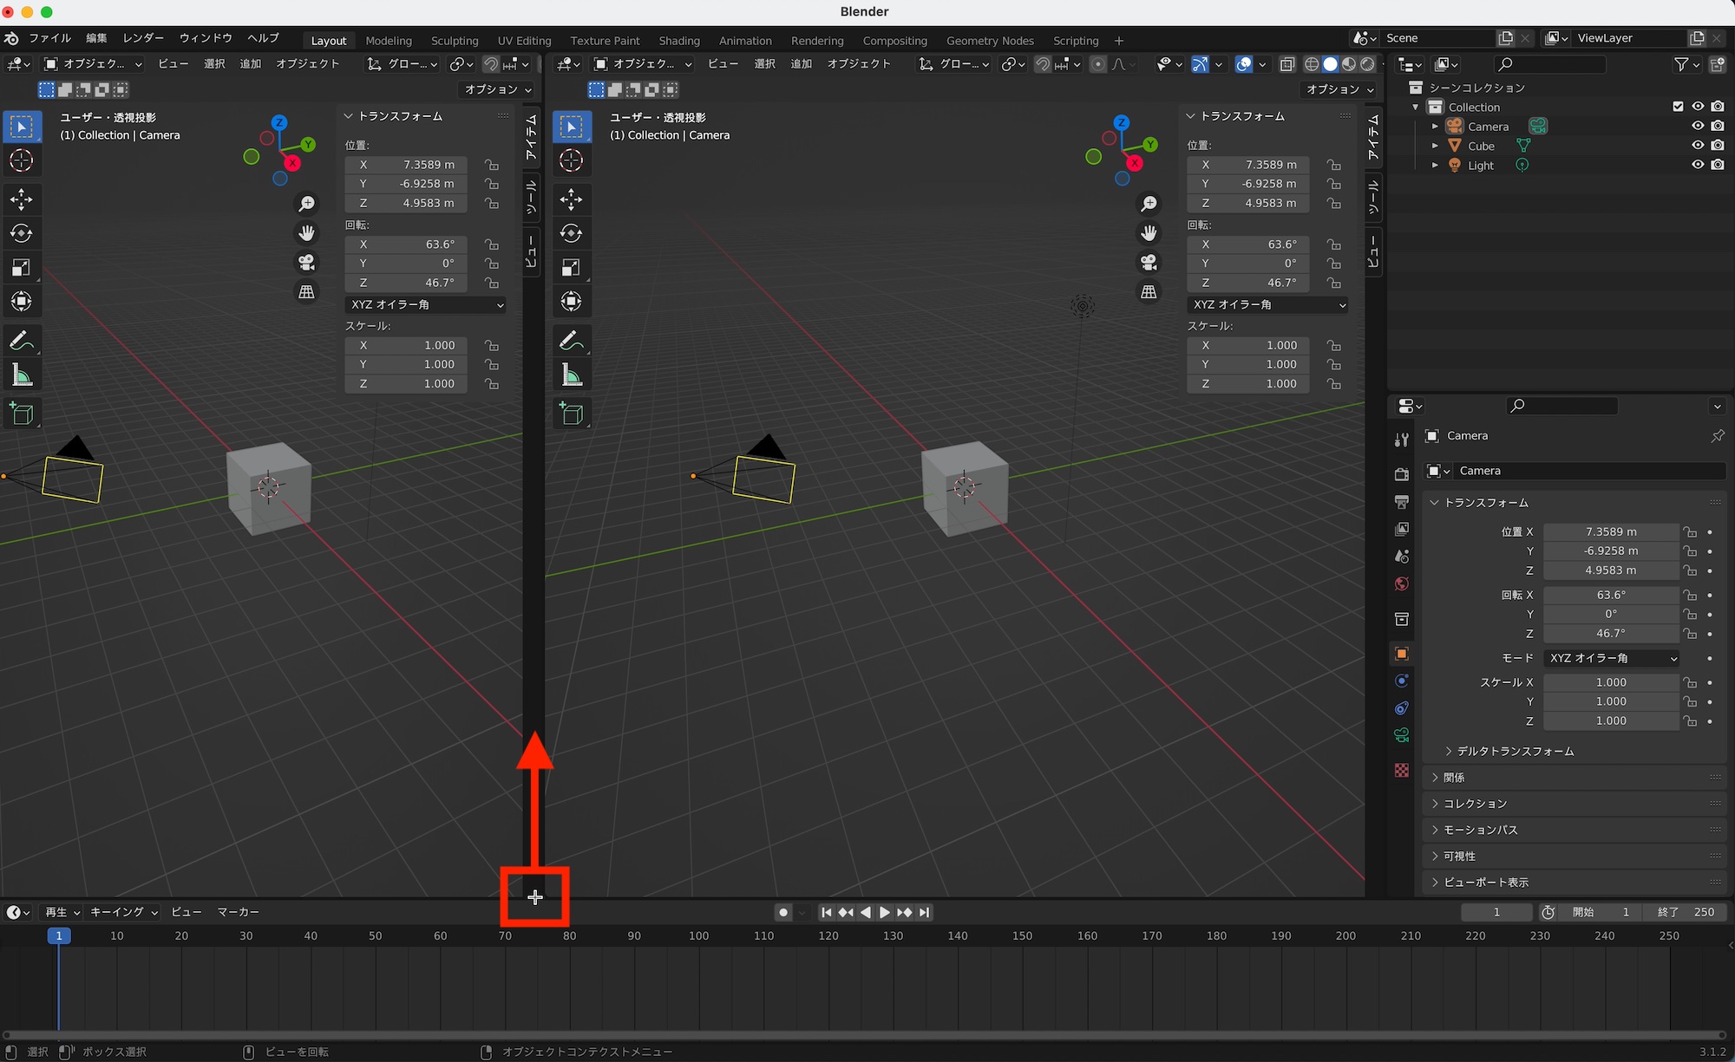This screenshot has width=1735, height=1062.
Task: Open rotation mode XYZ オイラー角 dropdown in properties
Action: point(1612,658)
